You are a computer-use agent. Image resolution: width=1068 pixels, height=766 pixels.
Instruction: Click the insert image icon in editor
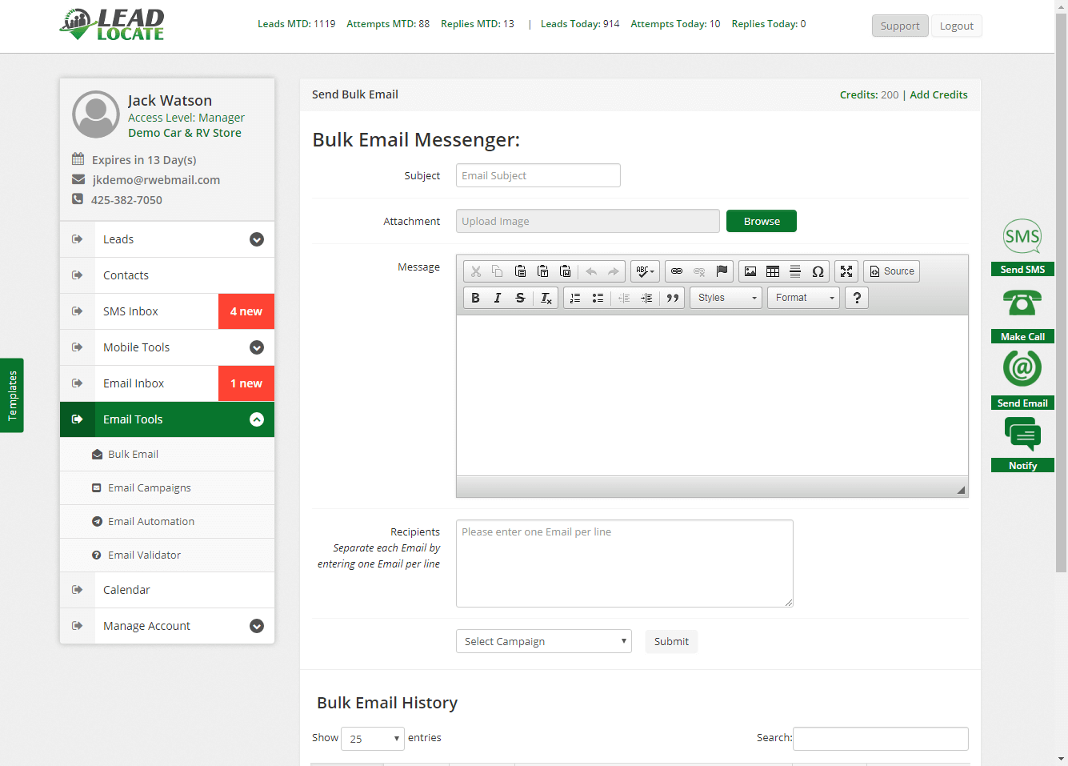(x=750, y=271)
